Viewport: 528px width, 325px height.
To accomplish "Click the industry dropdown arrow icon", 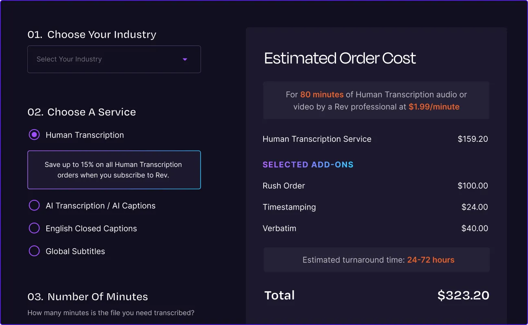I will 185,59.
